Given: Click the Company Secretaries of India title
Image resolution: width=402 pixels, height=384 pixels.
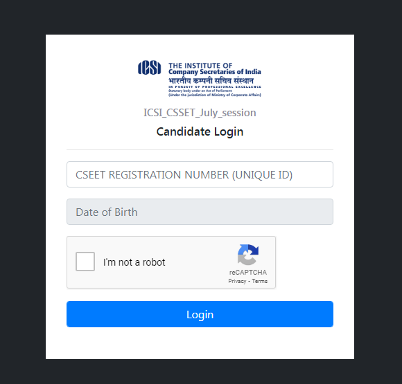Looking at the screenshot, I should [215, 72].
